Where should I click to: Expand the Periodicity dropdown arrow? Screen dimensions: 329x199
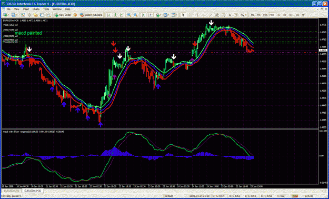(168, 15)
